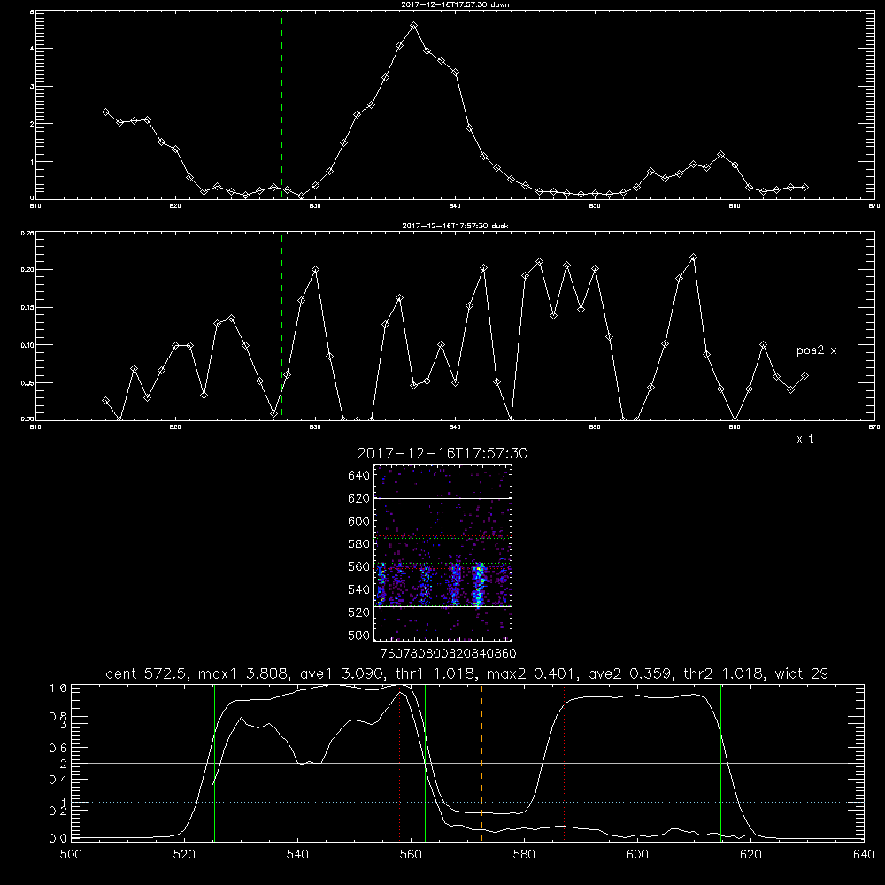
Task: Click the 540 label on the bottom plot x-axis
Action: [x=297, y=855]
